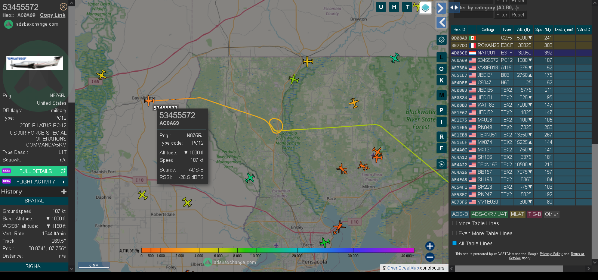This screenshot has height=280, width=598.
Task: Click the R map button
Action: point(441,136)
